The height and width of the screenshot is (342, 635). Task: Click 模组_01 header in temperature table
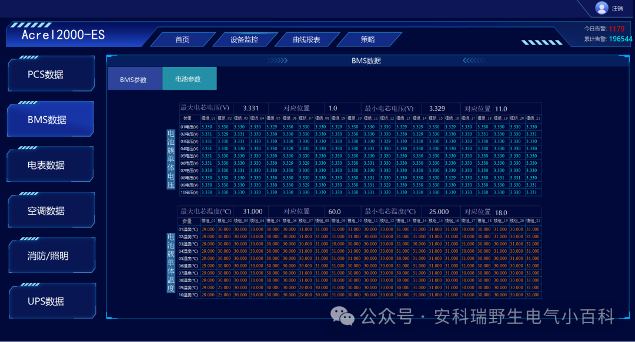(x=208, y=221)
